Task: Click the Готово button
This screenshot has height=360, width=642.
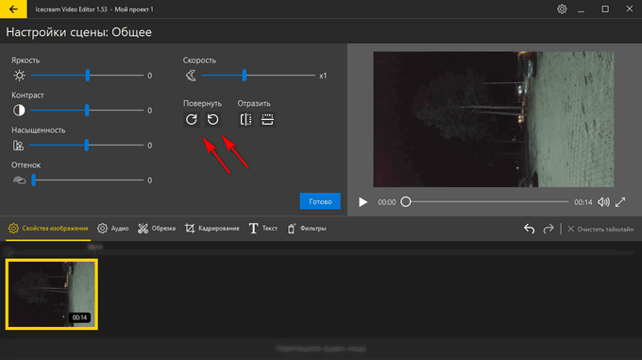Action: (320, 201)
